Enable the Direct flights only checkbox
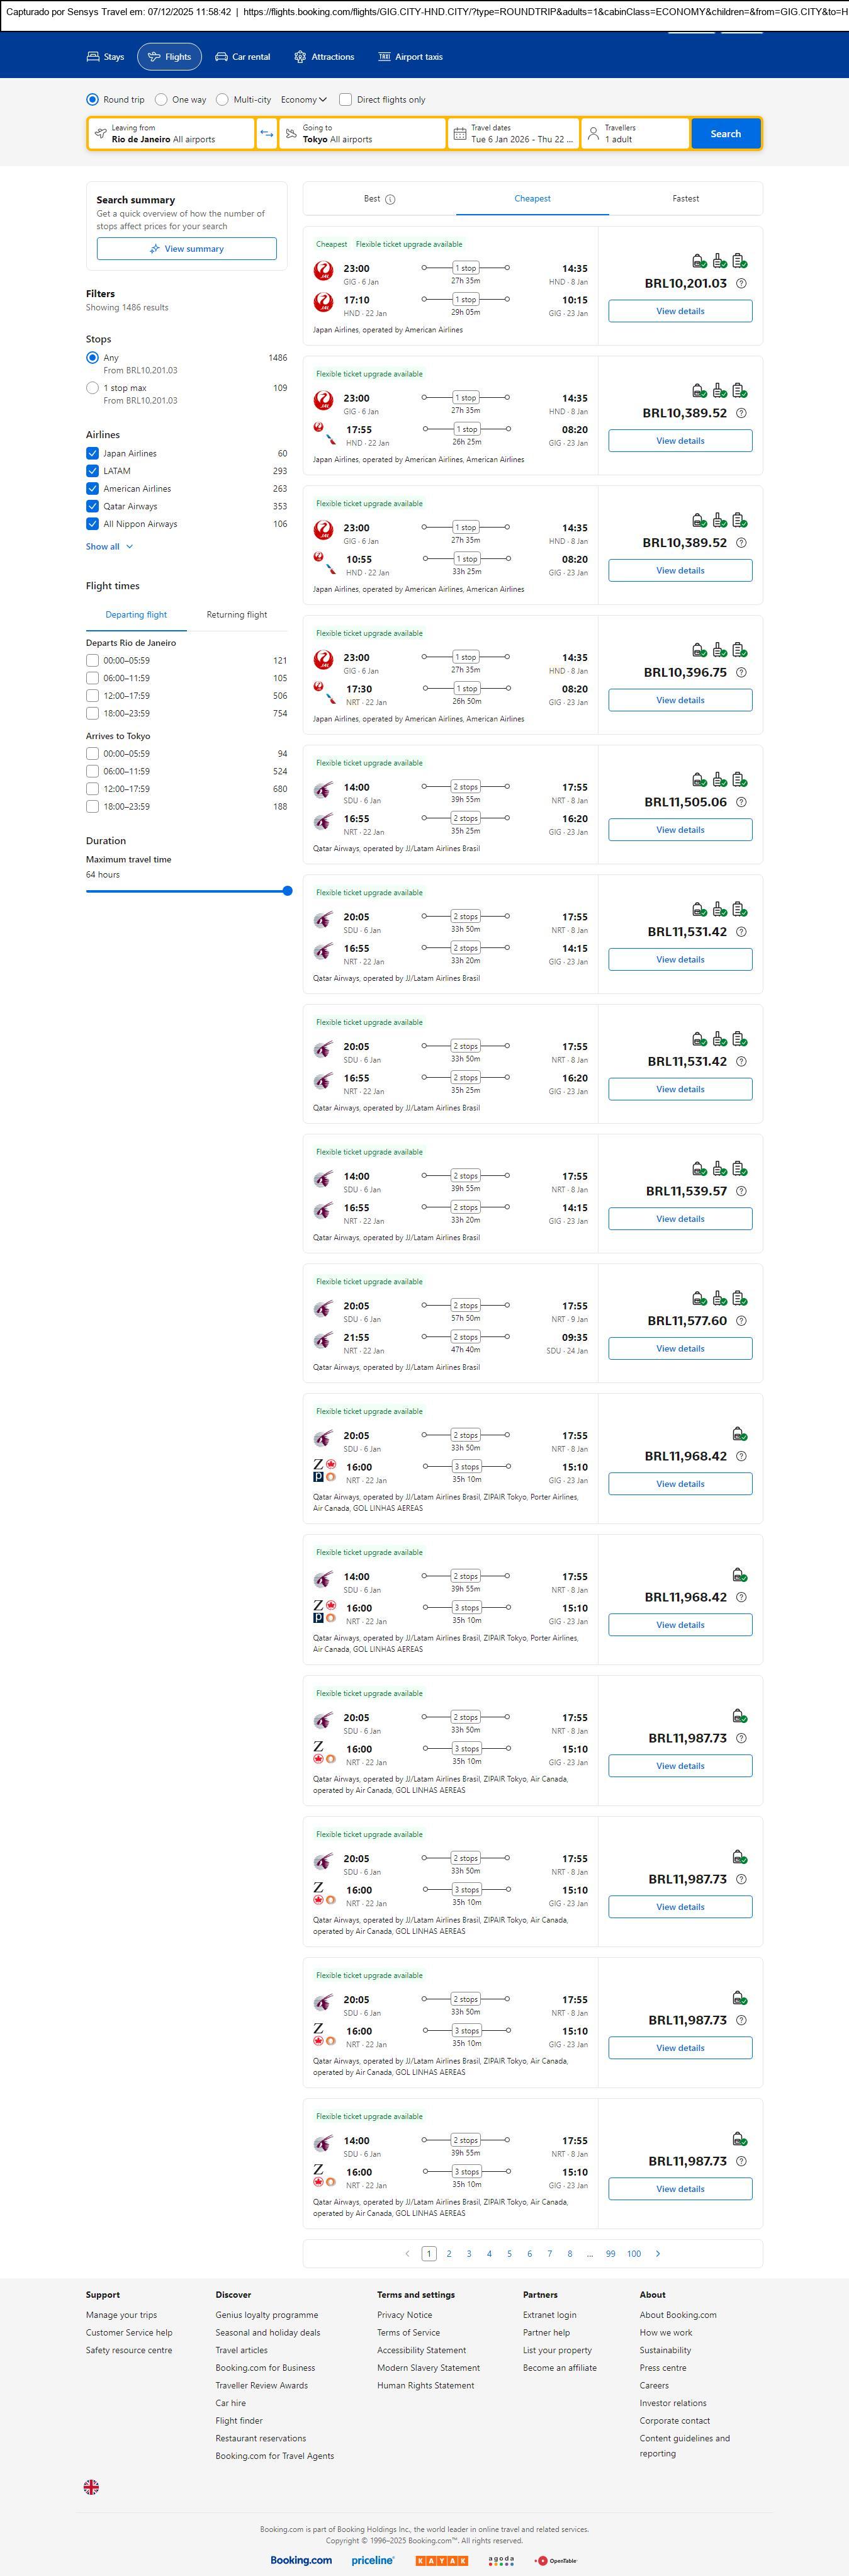 345,100
